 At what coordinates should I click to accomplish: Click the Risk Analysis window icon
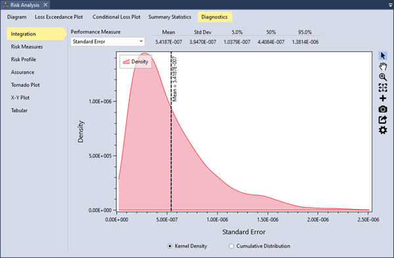[x=5, y=5]
